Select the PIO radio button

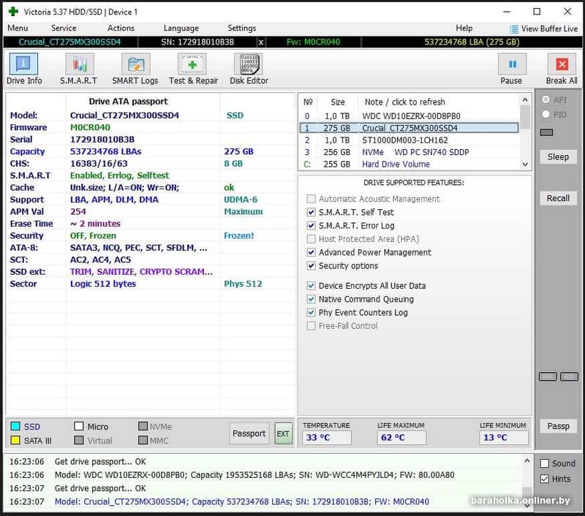[x=546, y=114]
